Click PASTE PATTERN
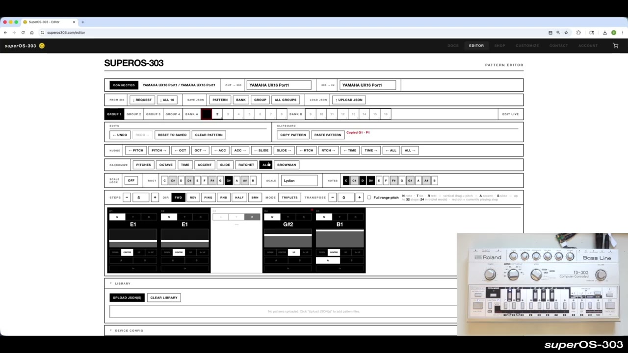Screen dimensions: 628x353 [x=327, y=135]
